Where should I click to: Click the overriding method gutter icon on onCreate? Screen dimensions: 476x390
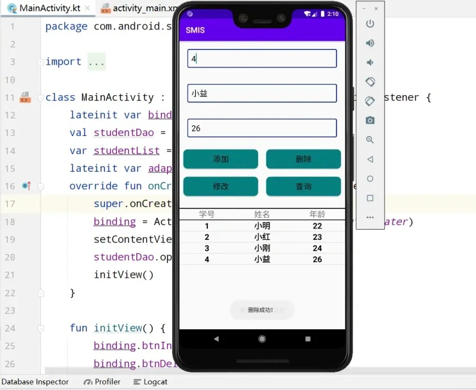(x=24, y=186)
